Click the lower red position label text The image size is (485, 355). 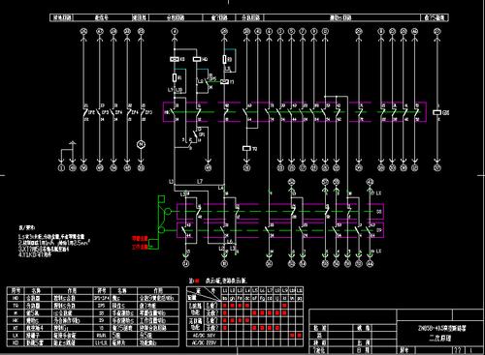coord(140,248)
